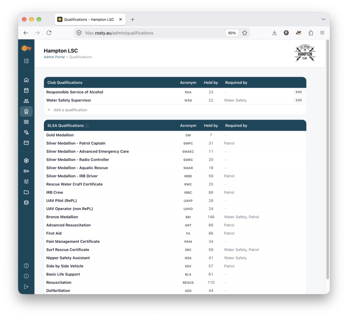Image resolution: width=348 pixels, height=318 pixels.
Task: Click the Rosty sun logo
Action: (x=26, y=48)
